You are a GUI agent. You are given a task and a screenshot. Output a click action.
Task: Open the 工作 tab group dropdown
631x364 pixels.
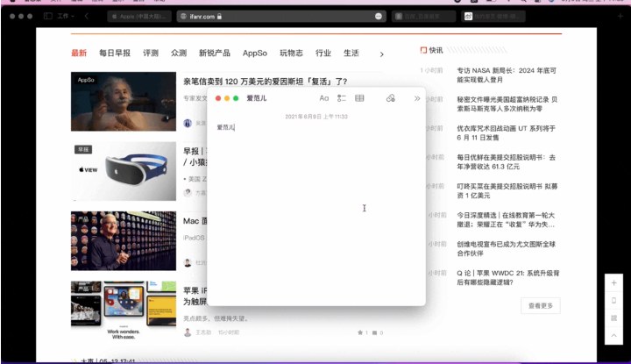click(x=66, y=16)
